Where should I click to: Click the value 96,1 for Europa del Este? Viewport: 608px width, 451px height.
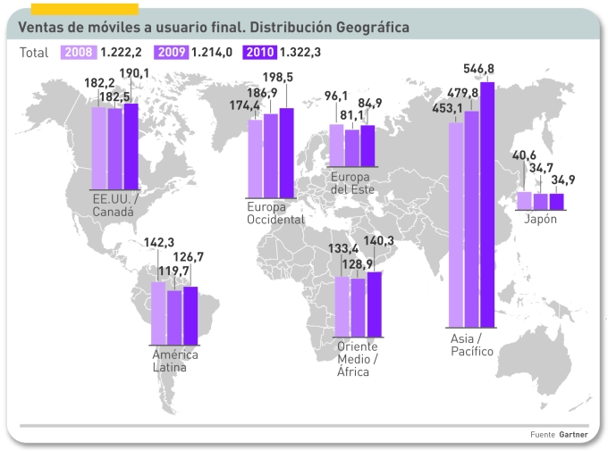(x=336, y=96)
